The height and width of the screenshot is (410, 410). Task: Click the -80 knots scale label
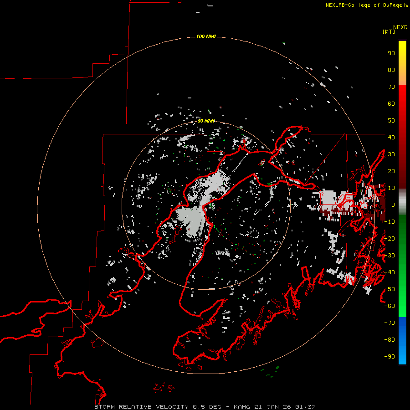(x=389, y=340)
